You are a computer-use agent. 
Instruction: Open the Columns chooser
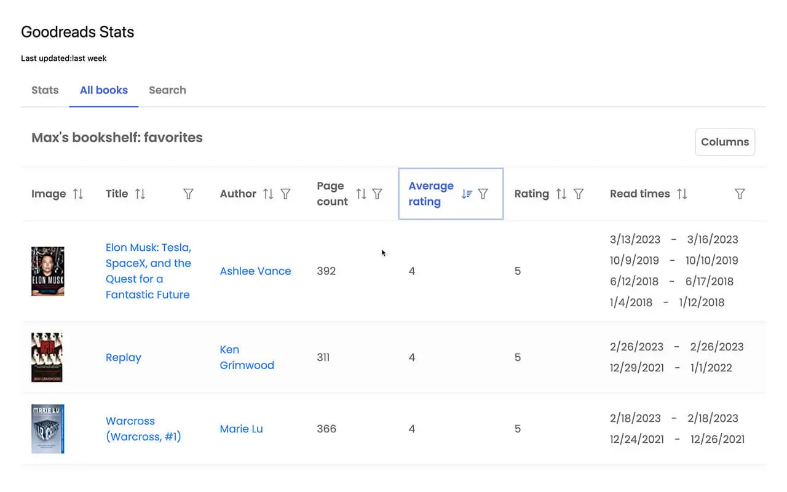[x=724, y=142]
